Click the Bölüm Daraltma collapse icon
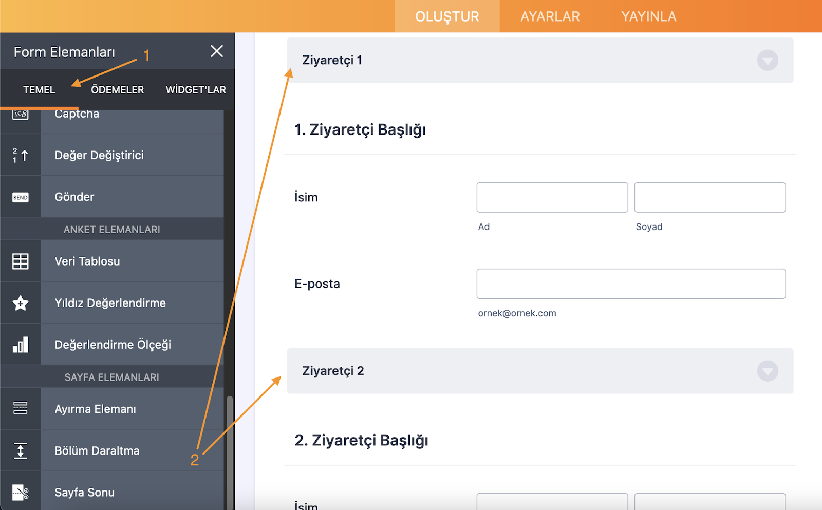This screenshot has height=510, width=822. tap(21, 450)
